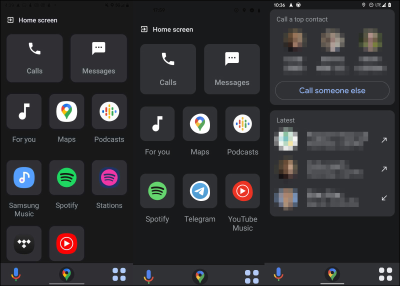Open YouTube Music in middle screen
This screenshot has height=286, width=400.
click(x=242, y=191)
